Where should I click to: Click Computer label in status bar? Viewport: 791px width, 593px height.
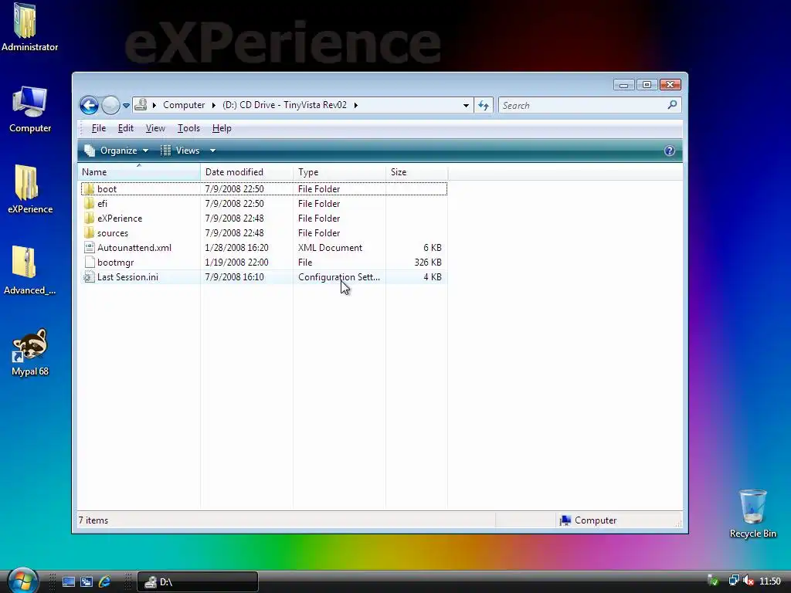pyautogui.click(x=596, y=520)
